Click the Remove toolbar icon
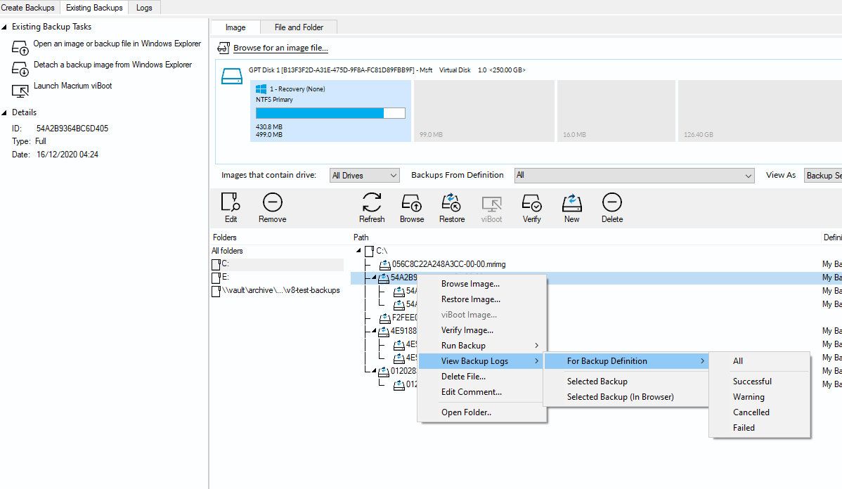This screenshot has width=842, height=489. 272,203
